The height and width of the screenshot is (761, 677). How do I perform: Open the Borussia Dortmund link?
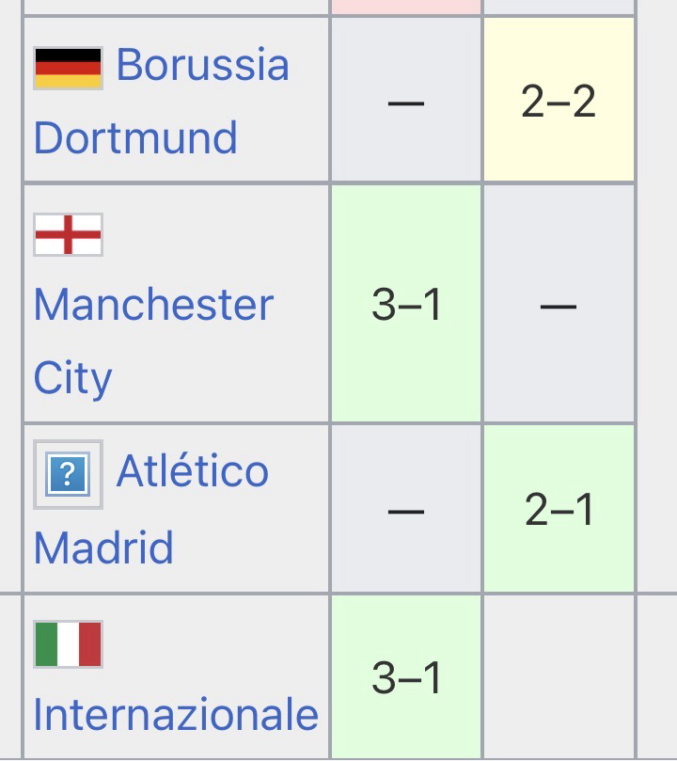tap(201, 66)
